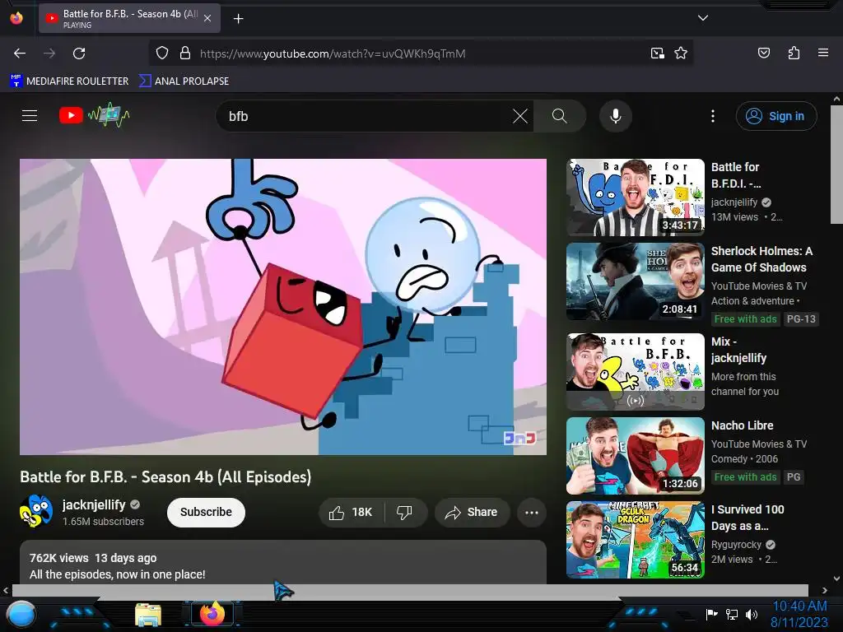Select the Battle for B.F.B. browser tab
The image size is (843, 632).
click(x=129, y=18)
